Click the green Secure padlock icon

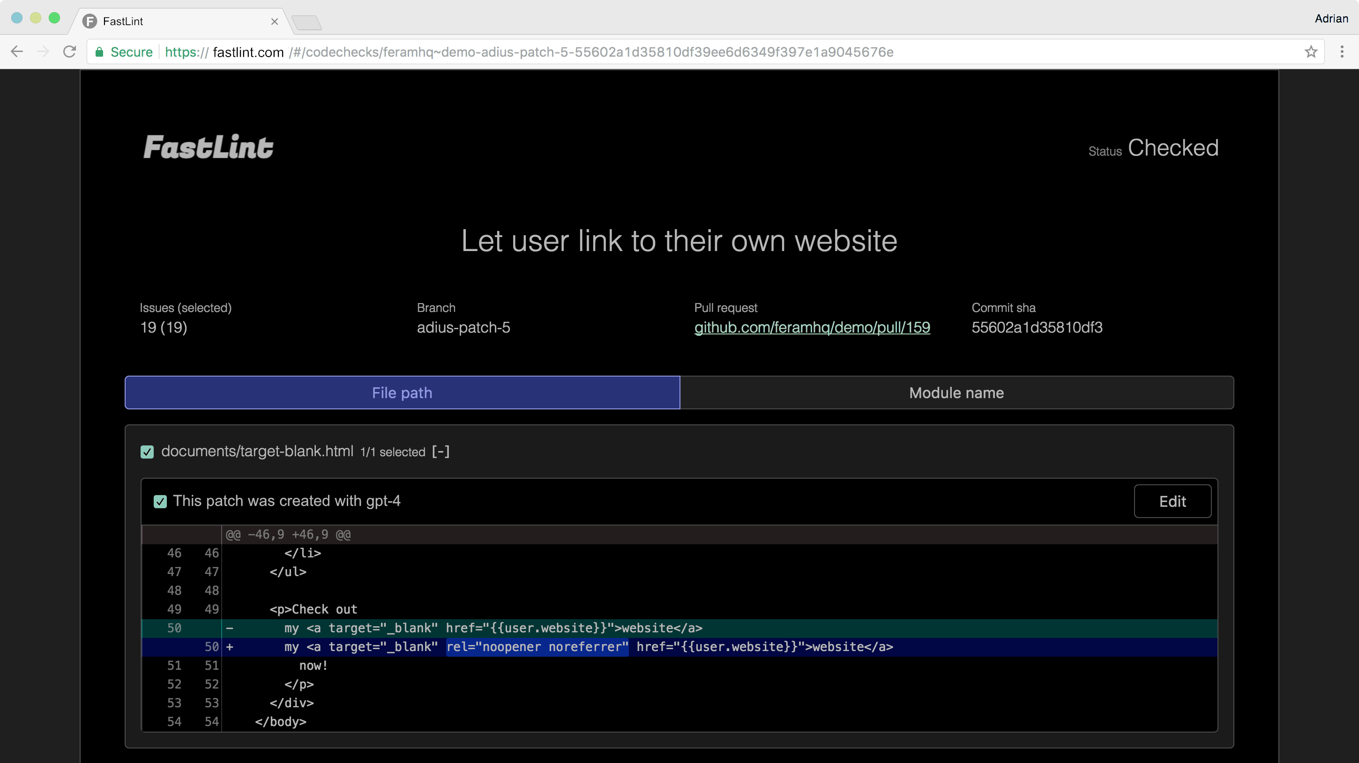[99, 52]
